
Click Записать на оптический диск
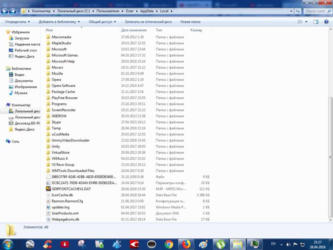[149, 22]
